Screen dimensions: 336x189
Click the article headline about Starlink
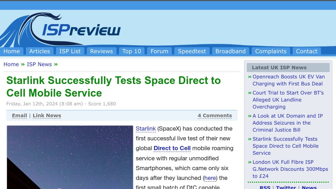(113, 86)
